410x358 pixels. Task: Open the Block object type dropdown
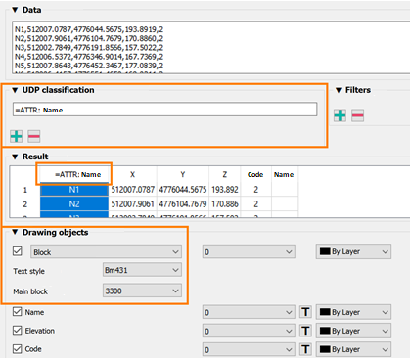(106, 251)
